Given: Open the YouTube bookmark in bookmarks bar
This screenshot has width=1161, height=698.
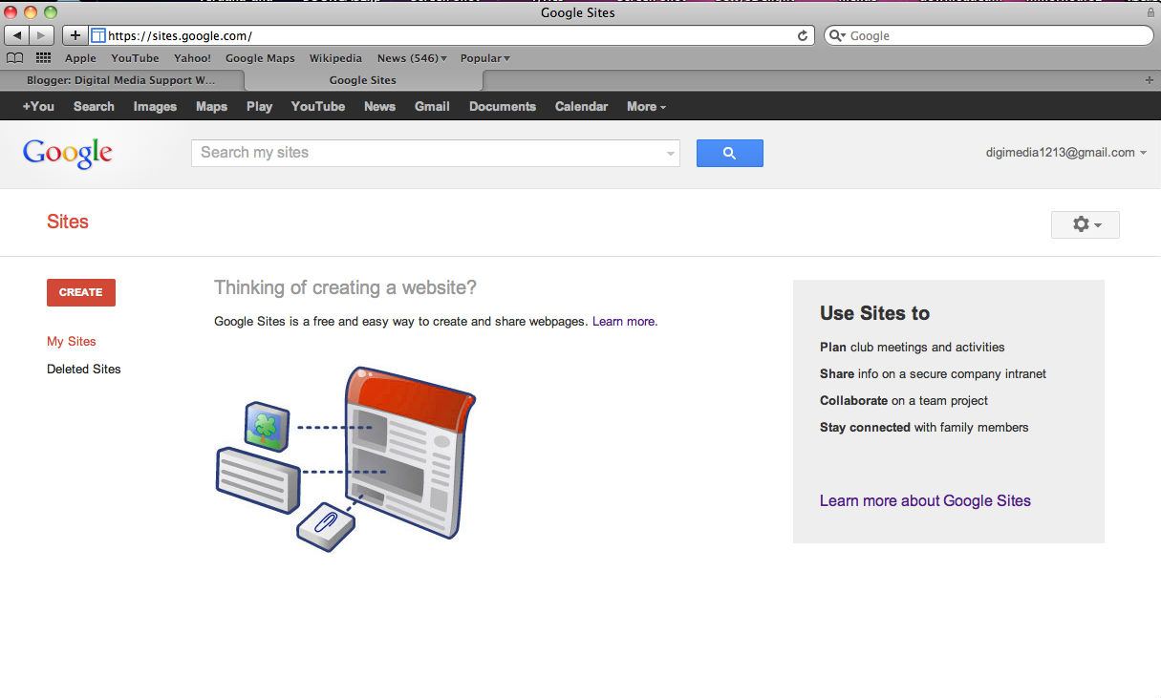Looking at the screenshot, I should coord(135,58).
